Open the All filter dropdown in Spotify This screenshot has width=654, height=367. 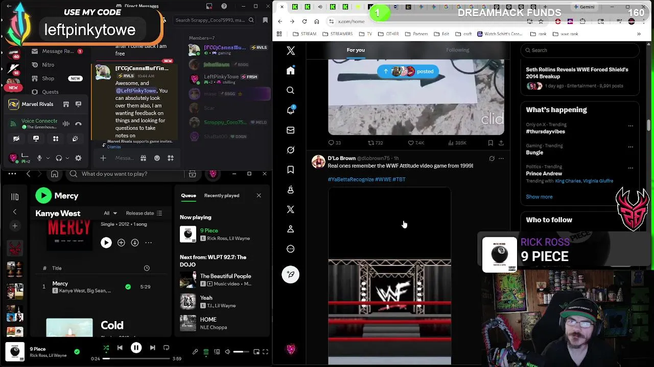pyautogui.click(x=110, y=213)
